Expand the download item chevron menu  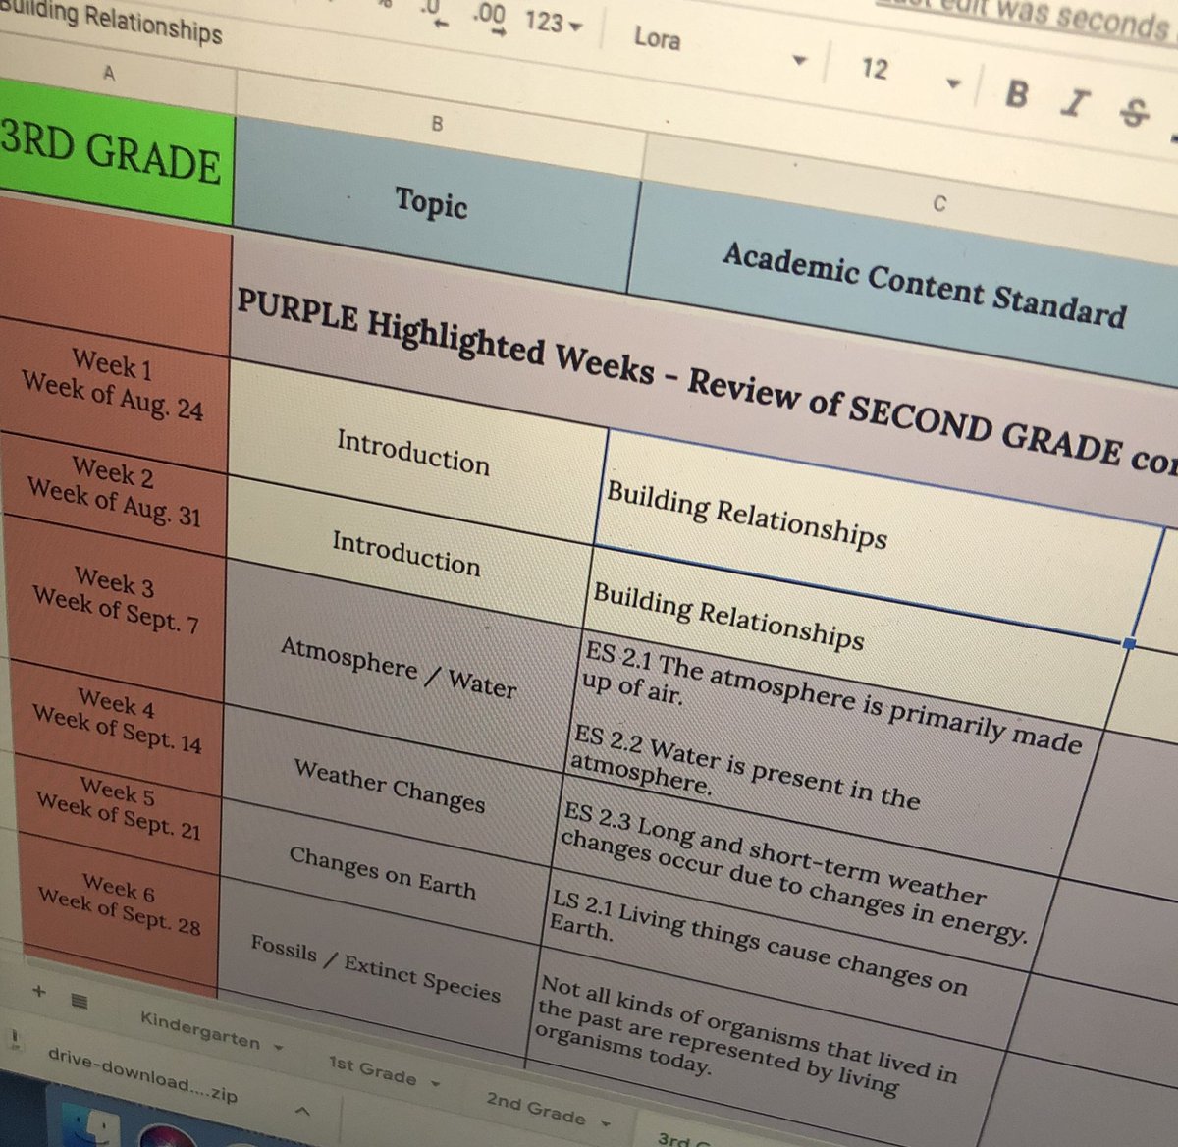[302, 1112]
